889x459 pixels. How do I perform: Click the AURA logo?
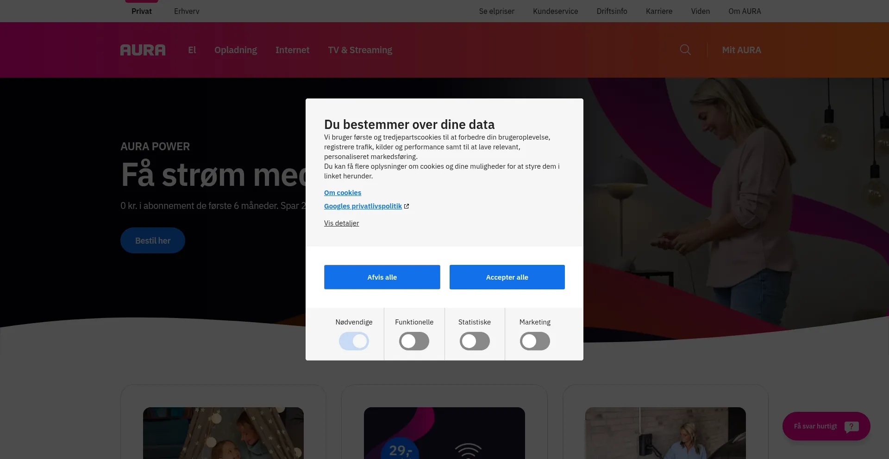pos(143,50)
